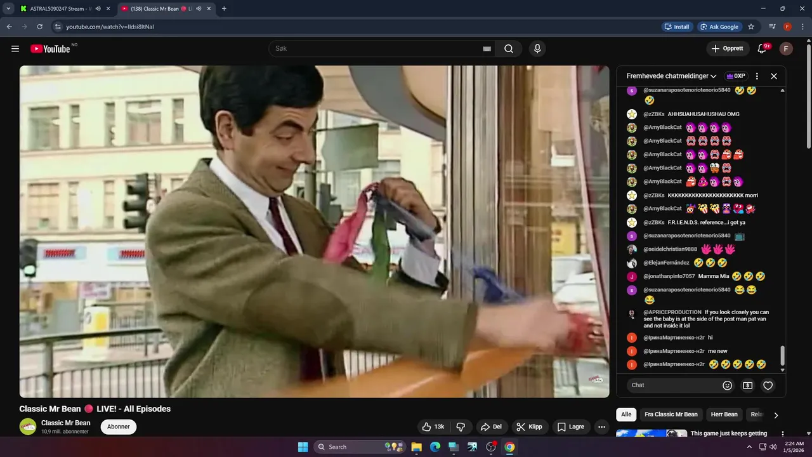Screen dimensions: 812x457
Task: Open Chrome profile avatar in toolbar
Action: pos(787,27)
